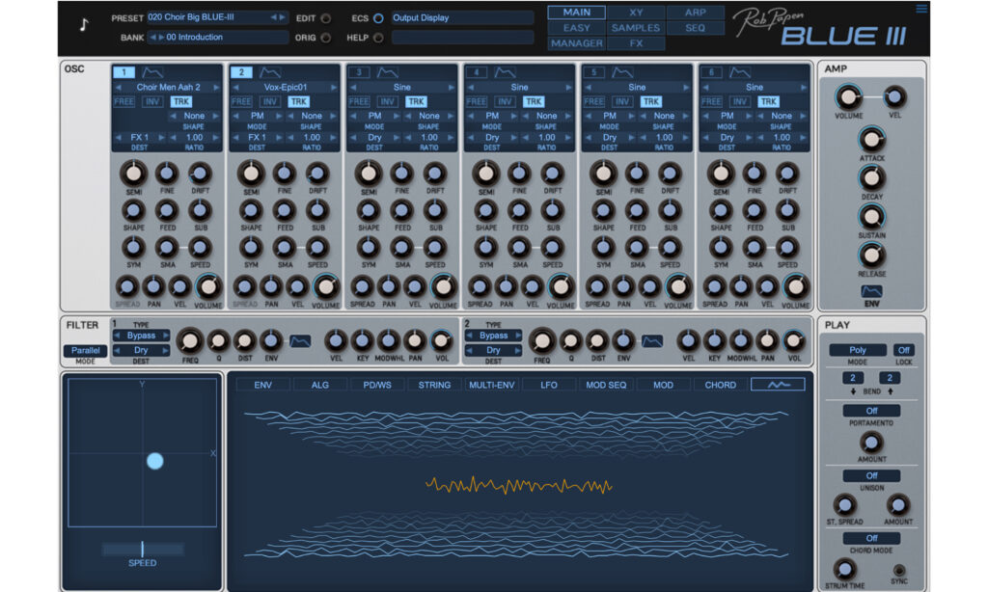Click the AMP ENV envelope icon
The height and width of the screenshot is (592, 988).
click(871, 291)
